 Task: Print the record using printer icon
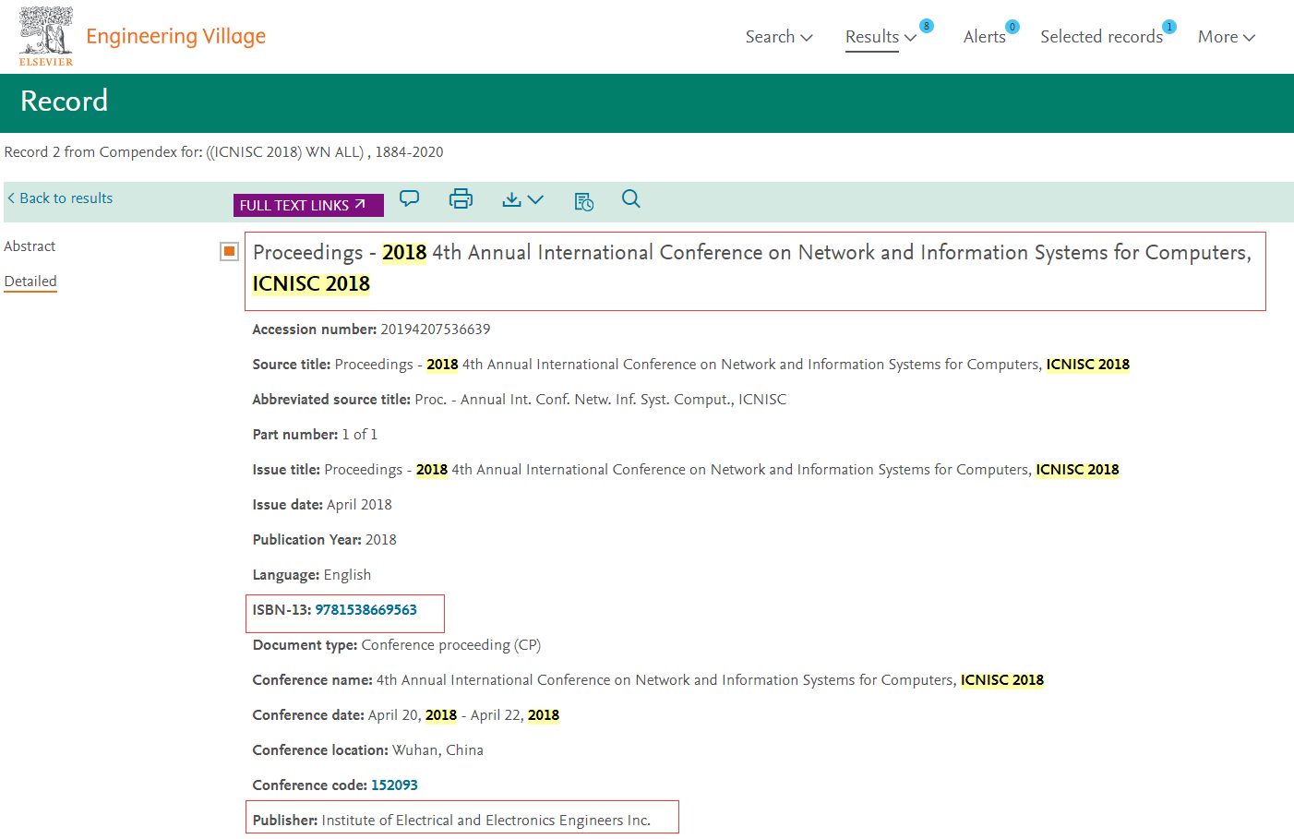[x=461, y=198]
